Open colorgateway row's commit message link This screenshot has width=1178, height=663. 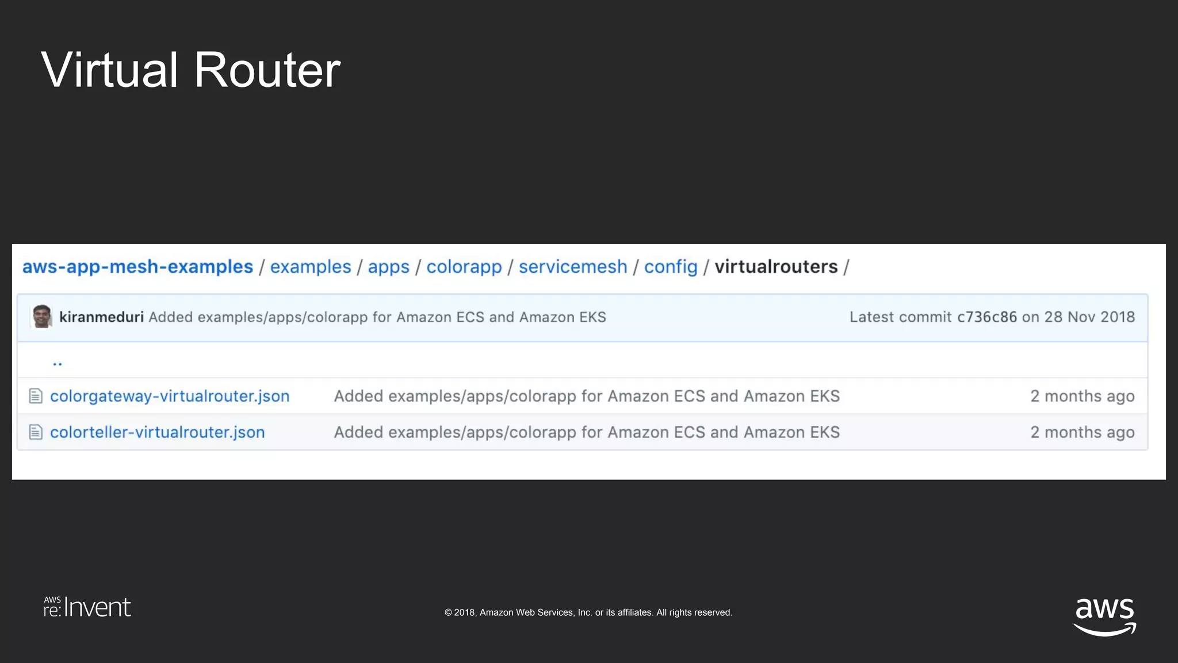[x=586, y=396]
